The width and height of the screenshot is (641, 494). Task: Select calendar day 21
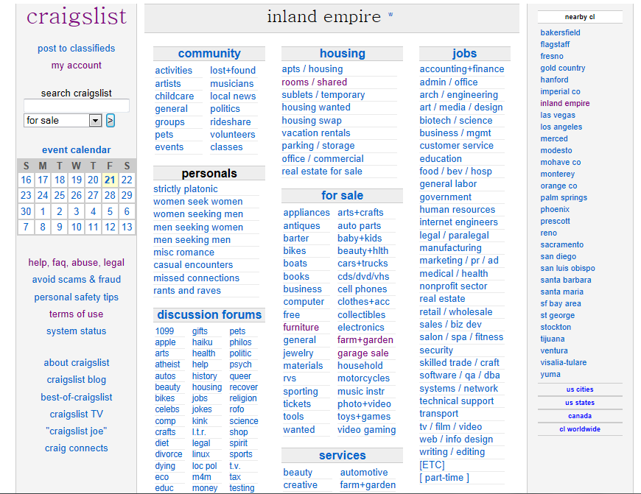click(110, 180)
